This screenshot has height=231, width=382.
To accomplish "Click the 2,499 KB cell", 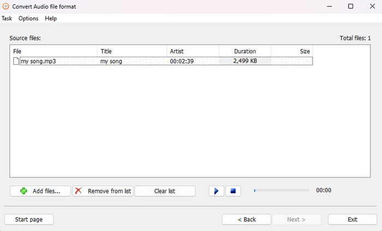I will (245, 61).
